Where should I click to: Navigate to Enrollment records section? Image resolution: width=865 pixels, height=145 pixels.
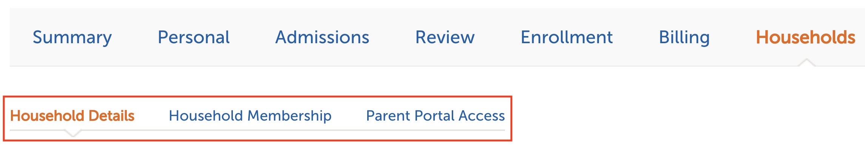[567, 38]
